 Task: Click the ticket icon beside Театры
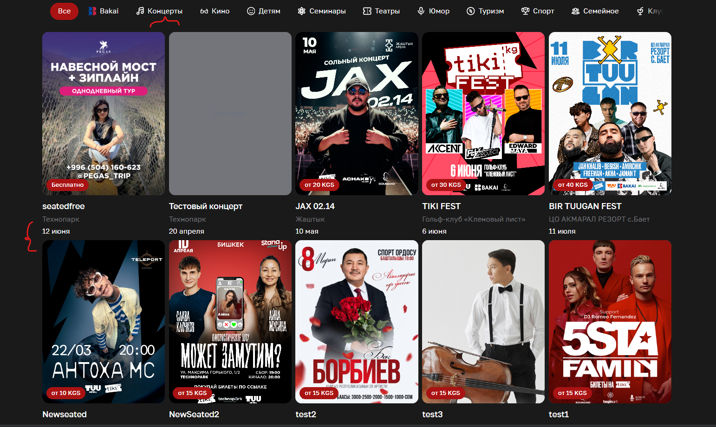click(367, 11)
